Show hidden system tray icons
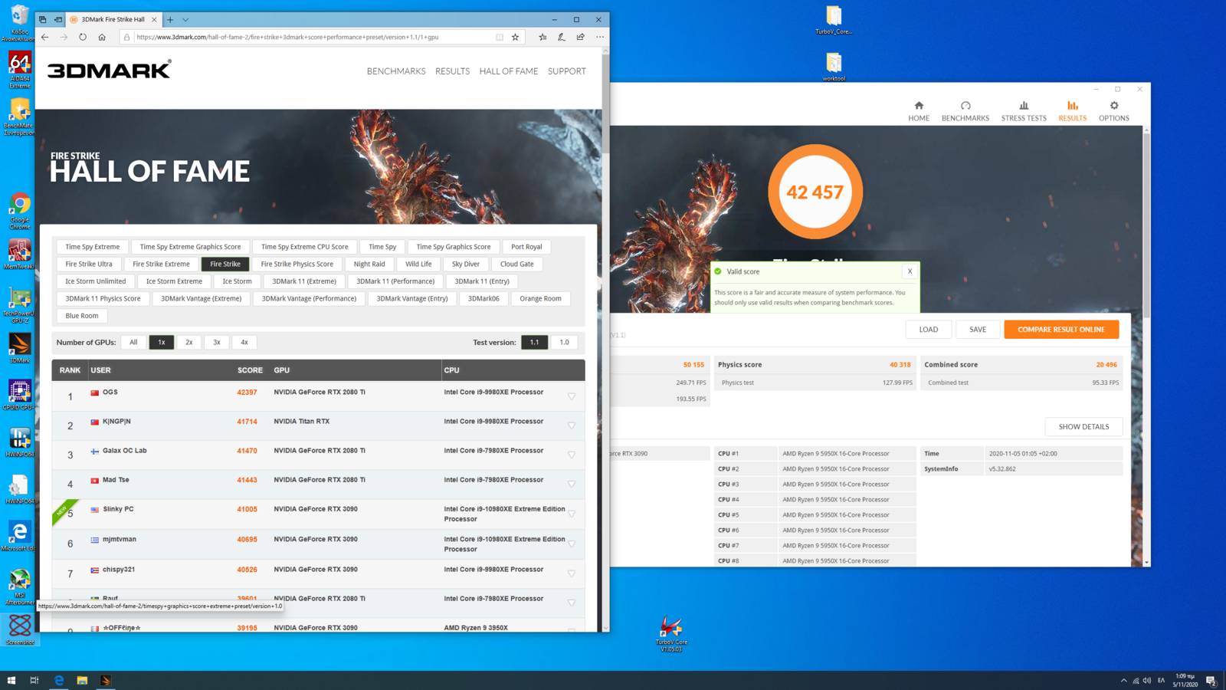 1124,680
